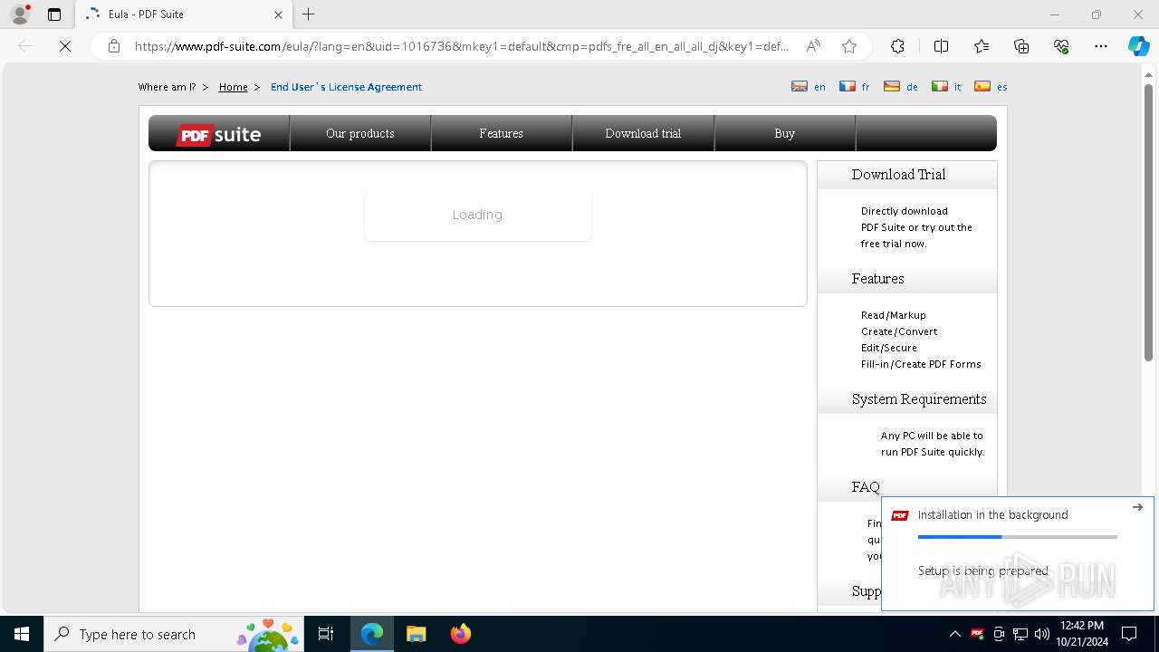The image size is (1159, 652).
Task: Click System Requirements sidebar heading
Action: pyautogui.click(x=919, y=399)
